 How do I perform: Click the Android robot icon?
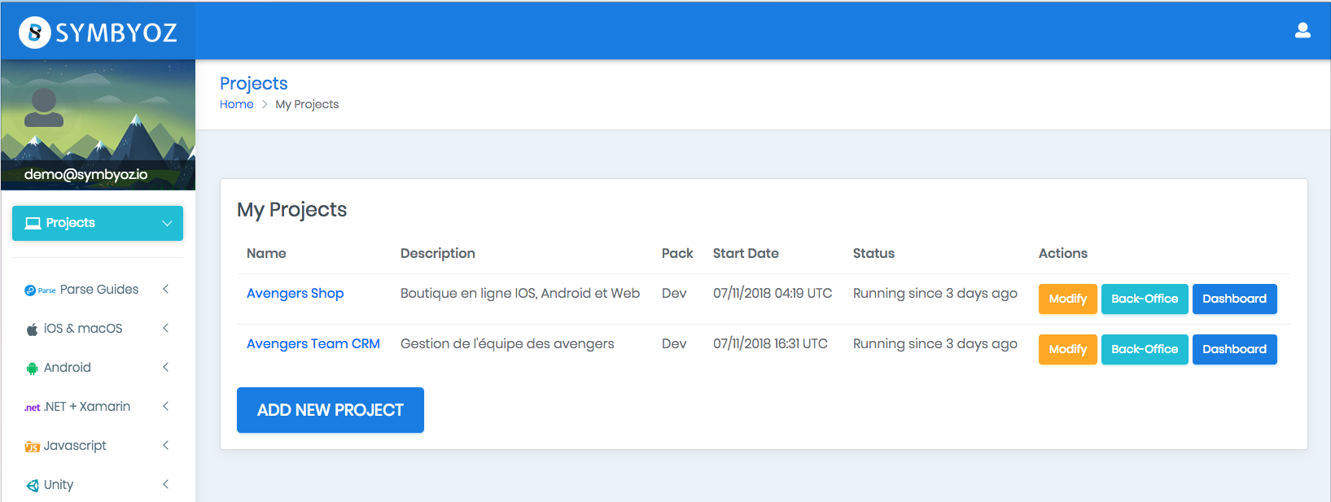click(x=32, y=368)
